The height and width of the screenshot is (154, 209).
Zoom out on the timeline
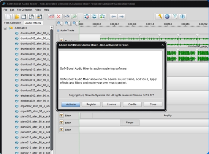[67, 24]
